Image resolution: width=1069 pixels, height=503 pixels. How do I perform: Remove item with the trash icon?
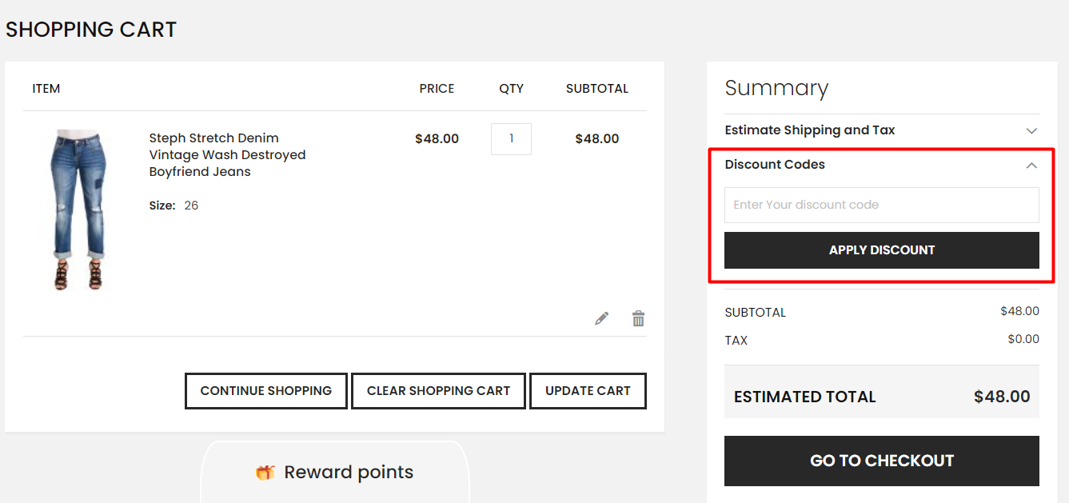[638, 318]
